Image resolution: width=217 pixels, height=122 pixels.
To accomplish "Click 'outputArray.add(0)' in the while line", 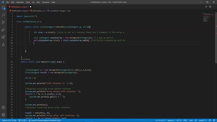I will [79, 40].
